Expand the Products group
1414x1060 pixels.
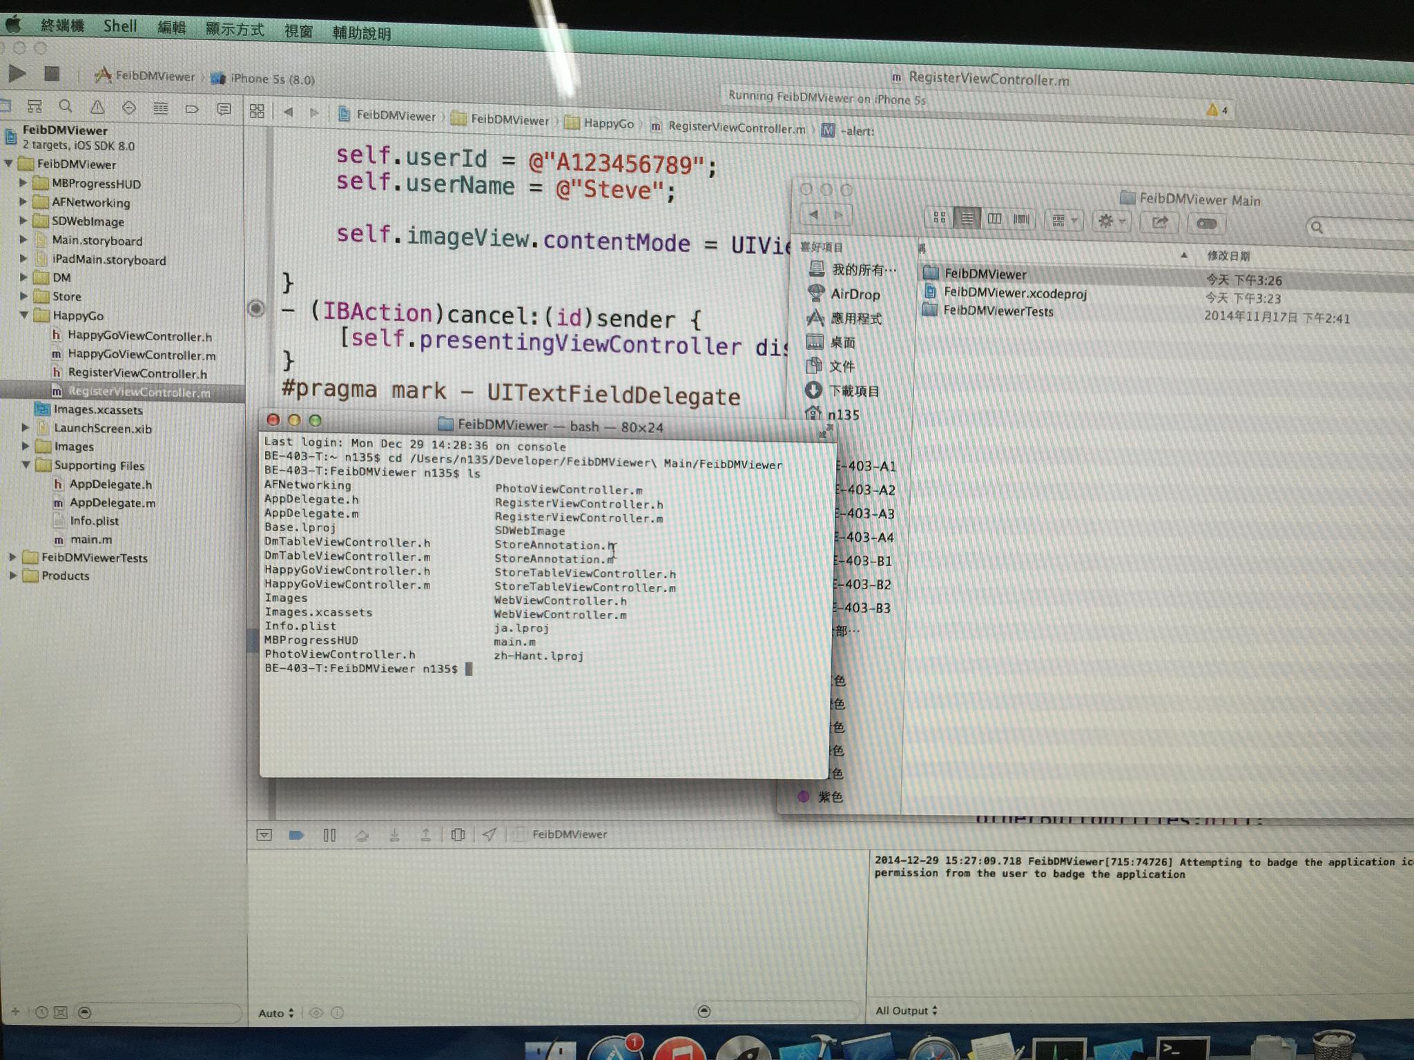click(12, 575)
